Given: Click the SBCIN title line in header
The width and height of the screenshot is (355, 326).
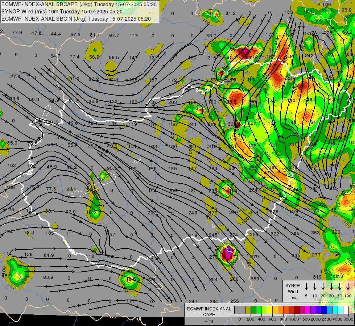Looking at the screenshot, I should tap(76, 19).
